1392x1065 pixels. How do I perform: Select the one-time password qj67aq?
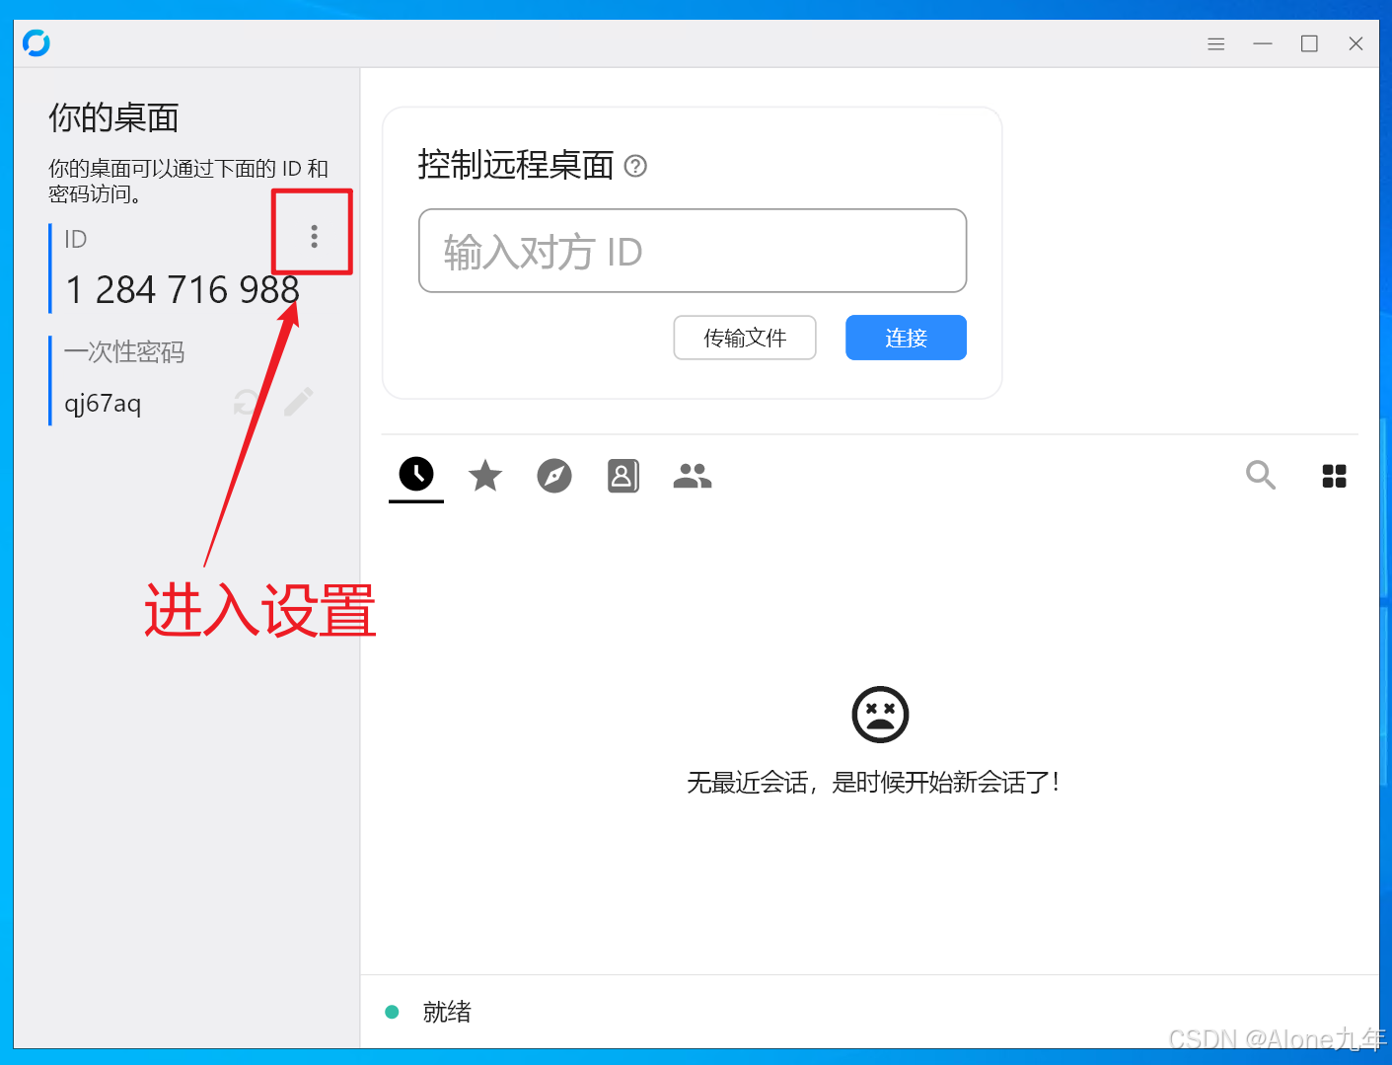pos(103,404)
